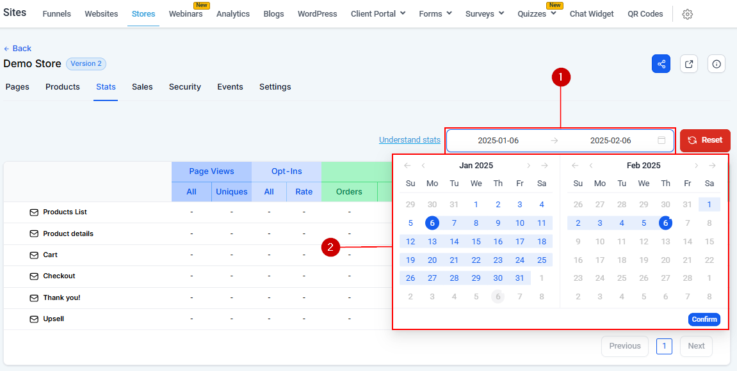The width and height of the screenshot is (737, 371).
Task: Click the Page Views column header
Action: [x=211, y=171]
